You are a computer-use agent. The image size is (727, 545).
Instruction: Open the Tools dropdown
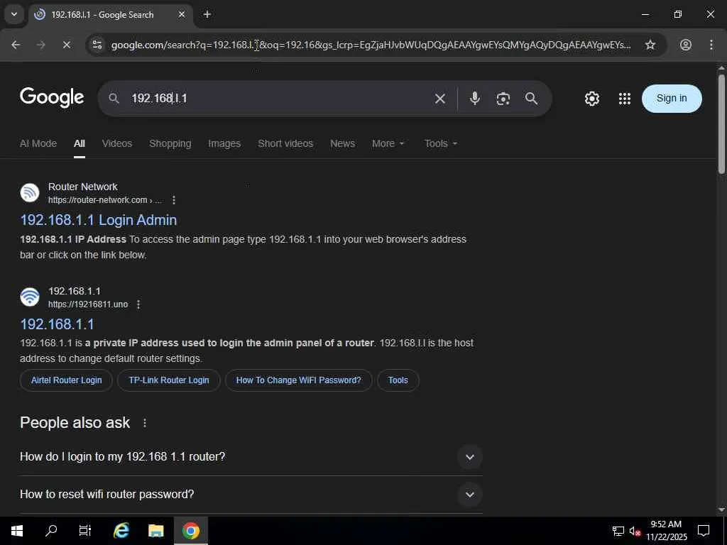(440, 143)
